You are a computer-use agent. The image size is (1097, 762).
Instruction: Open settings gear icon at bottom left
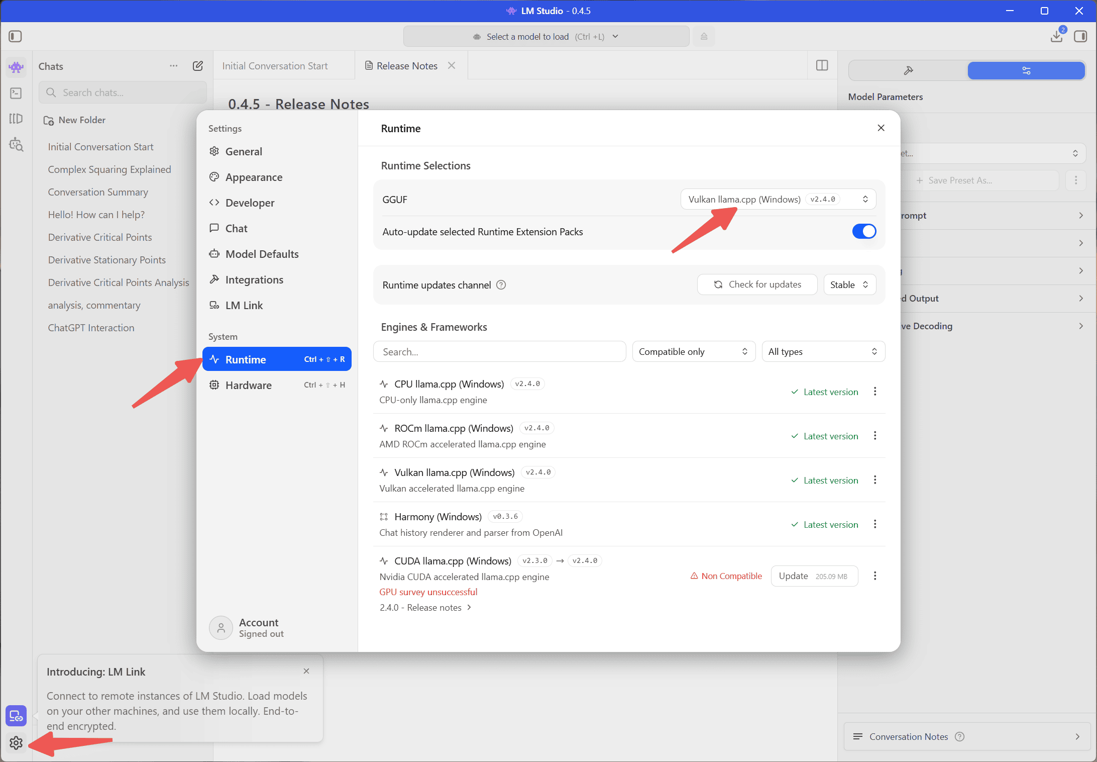coord(16,742)
